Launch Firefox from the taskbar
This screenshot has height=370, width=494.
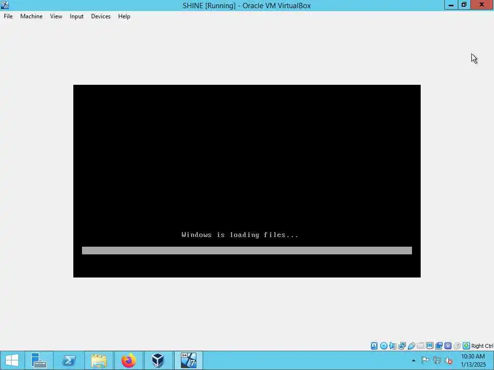[x=128, y=360]
